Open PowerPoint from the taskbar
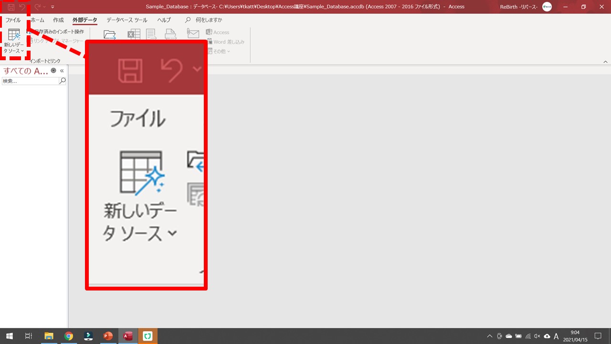 click(108, 336)
